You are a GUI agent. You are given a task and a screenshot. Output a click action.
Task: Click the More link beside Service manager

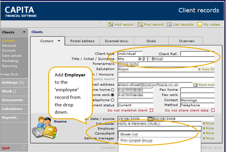point(210,138)
